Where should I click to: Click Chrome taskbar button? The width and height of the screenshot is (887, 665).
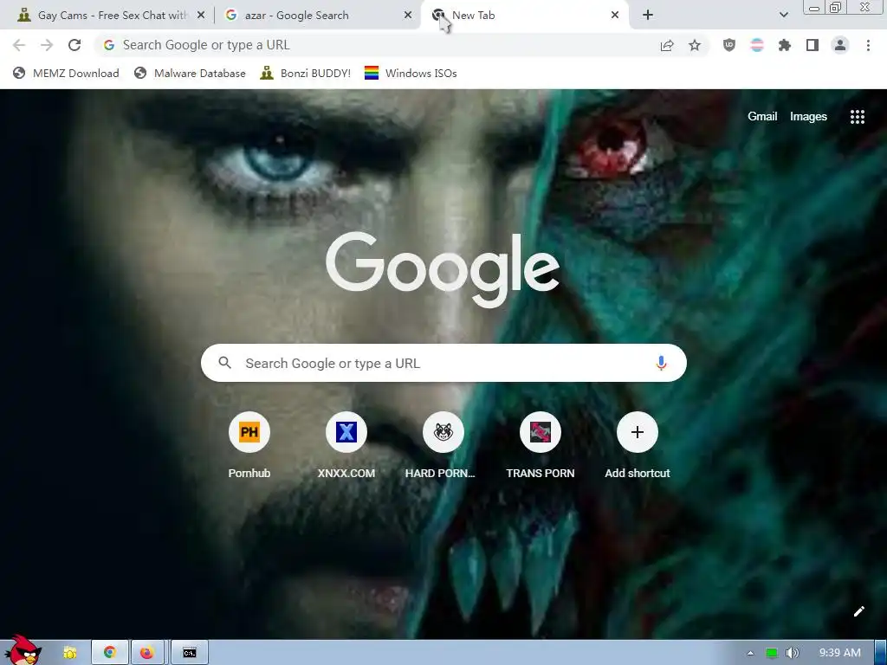[110, 653]
